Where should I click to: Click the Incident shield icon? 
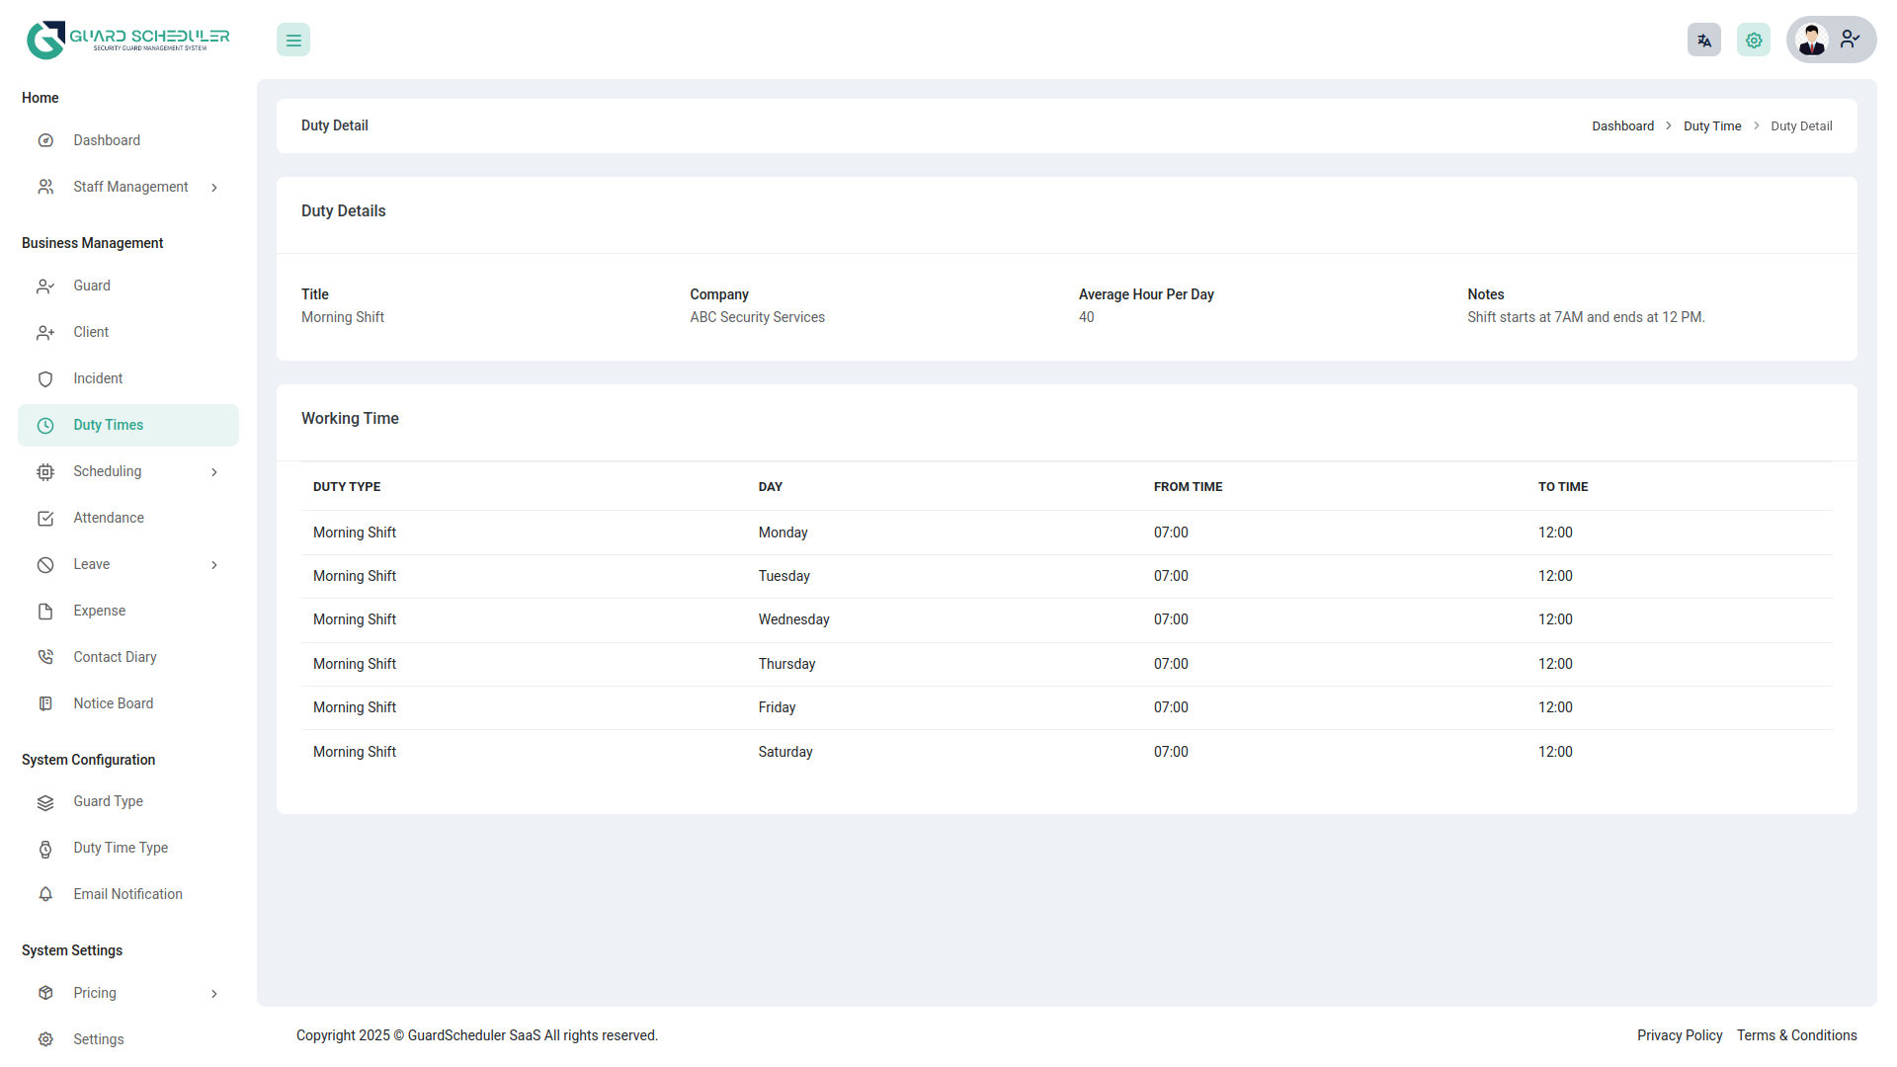tap(45, 378)
